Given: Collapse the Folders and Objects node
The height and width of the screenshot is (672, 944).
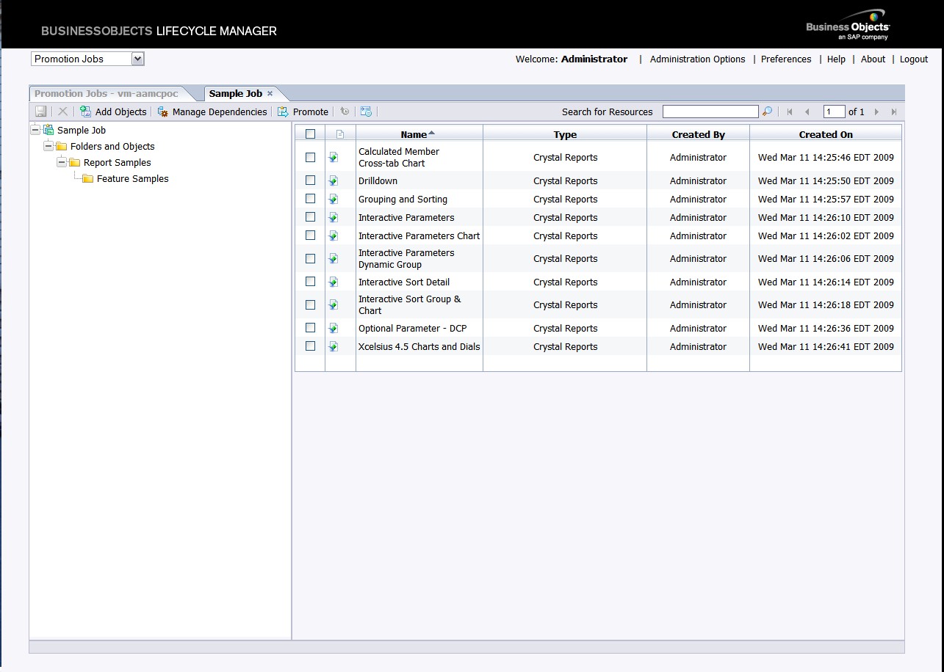Looking at the screenshot, I should click(x=48, y=146).
